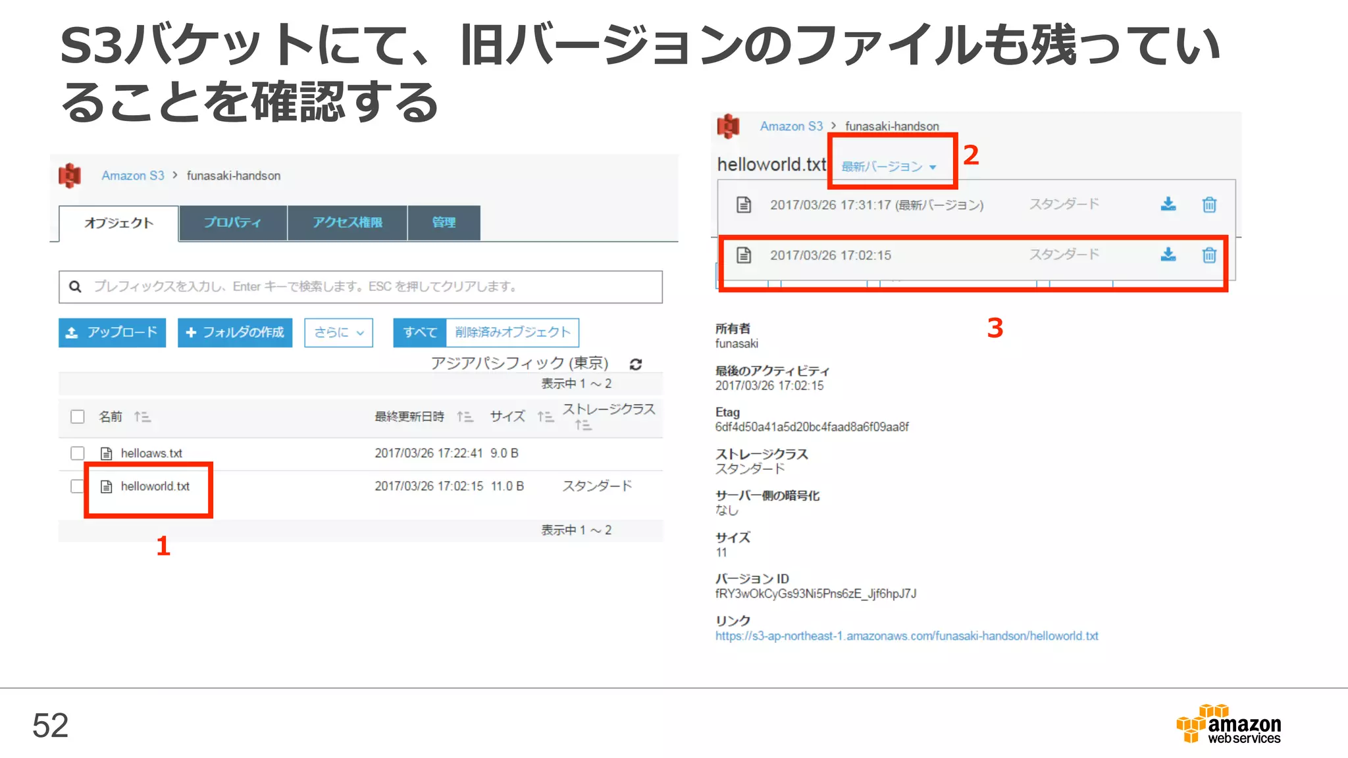Select the 削除済みオブジェクト filter button
Screen dimensions: 1348x758
click(513, 332)
